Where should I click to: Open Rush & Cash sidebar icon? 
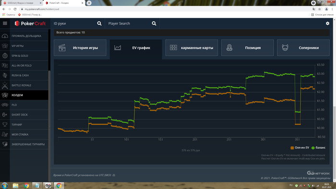pos(5,75)
